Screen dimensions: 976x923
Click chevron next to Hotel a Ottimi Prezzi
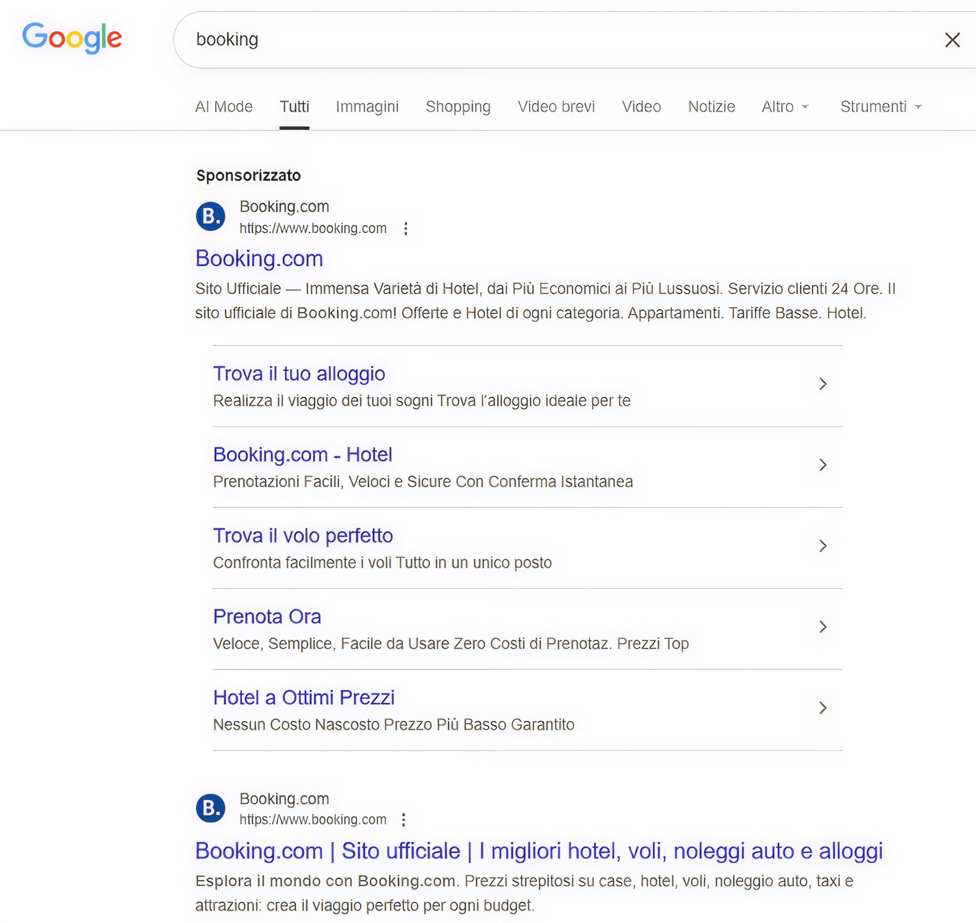(823, 708)
